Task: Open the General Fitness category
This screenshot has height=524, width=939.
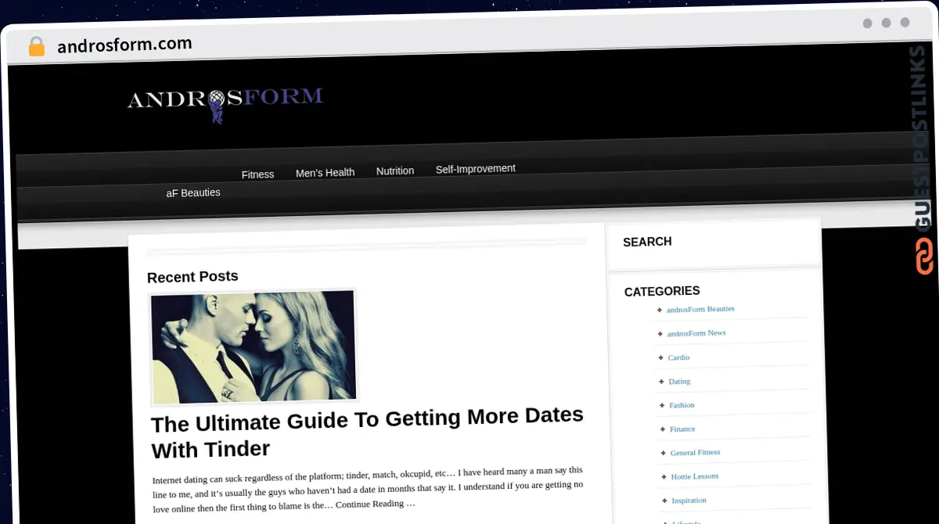Action: pyautogui.click(x=695, y=453)
